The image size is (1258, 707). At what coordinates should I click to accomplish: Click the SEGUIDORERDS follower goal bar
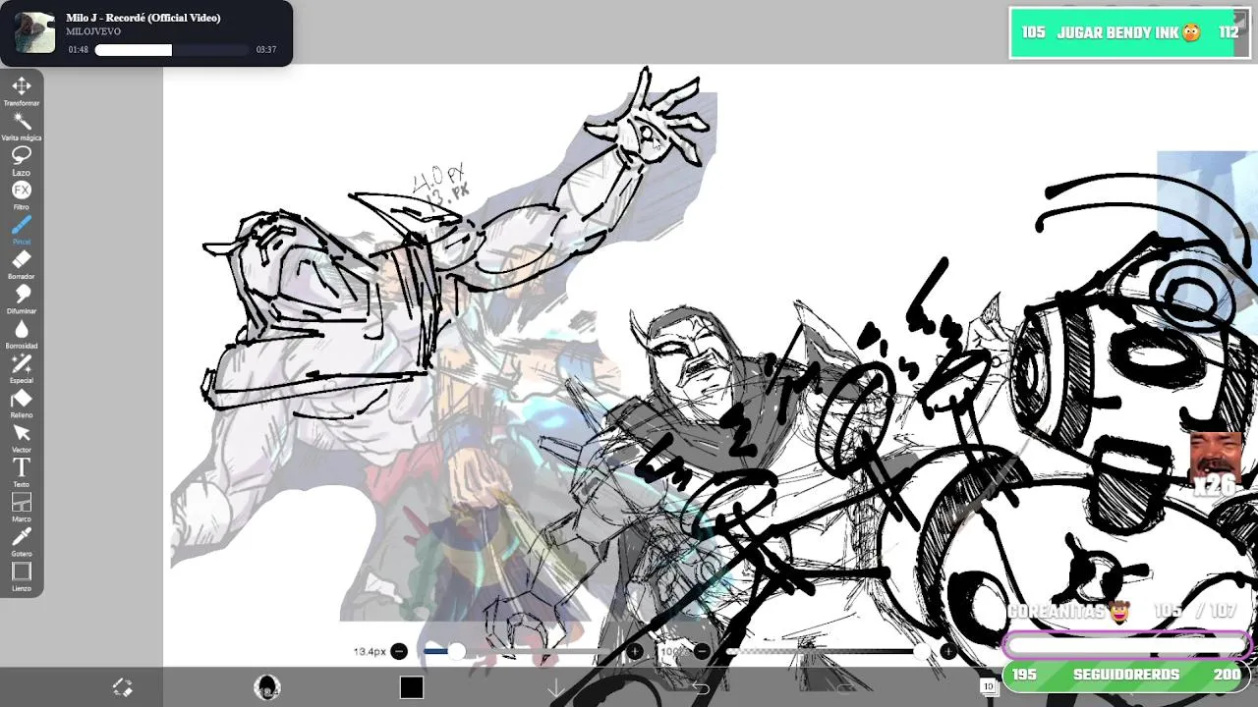(1128, 675)
